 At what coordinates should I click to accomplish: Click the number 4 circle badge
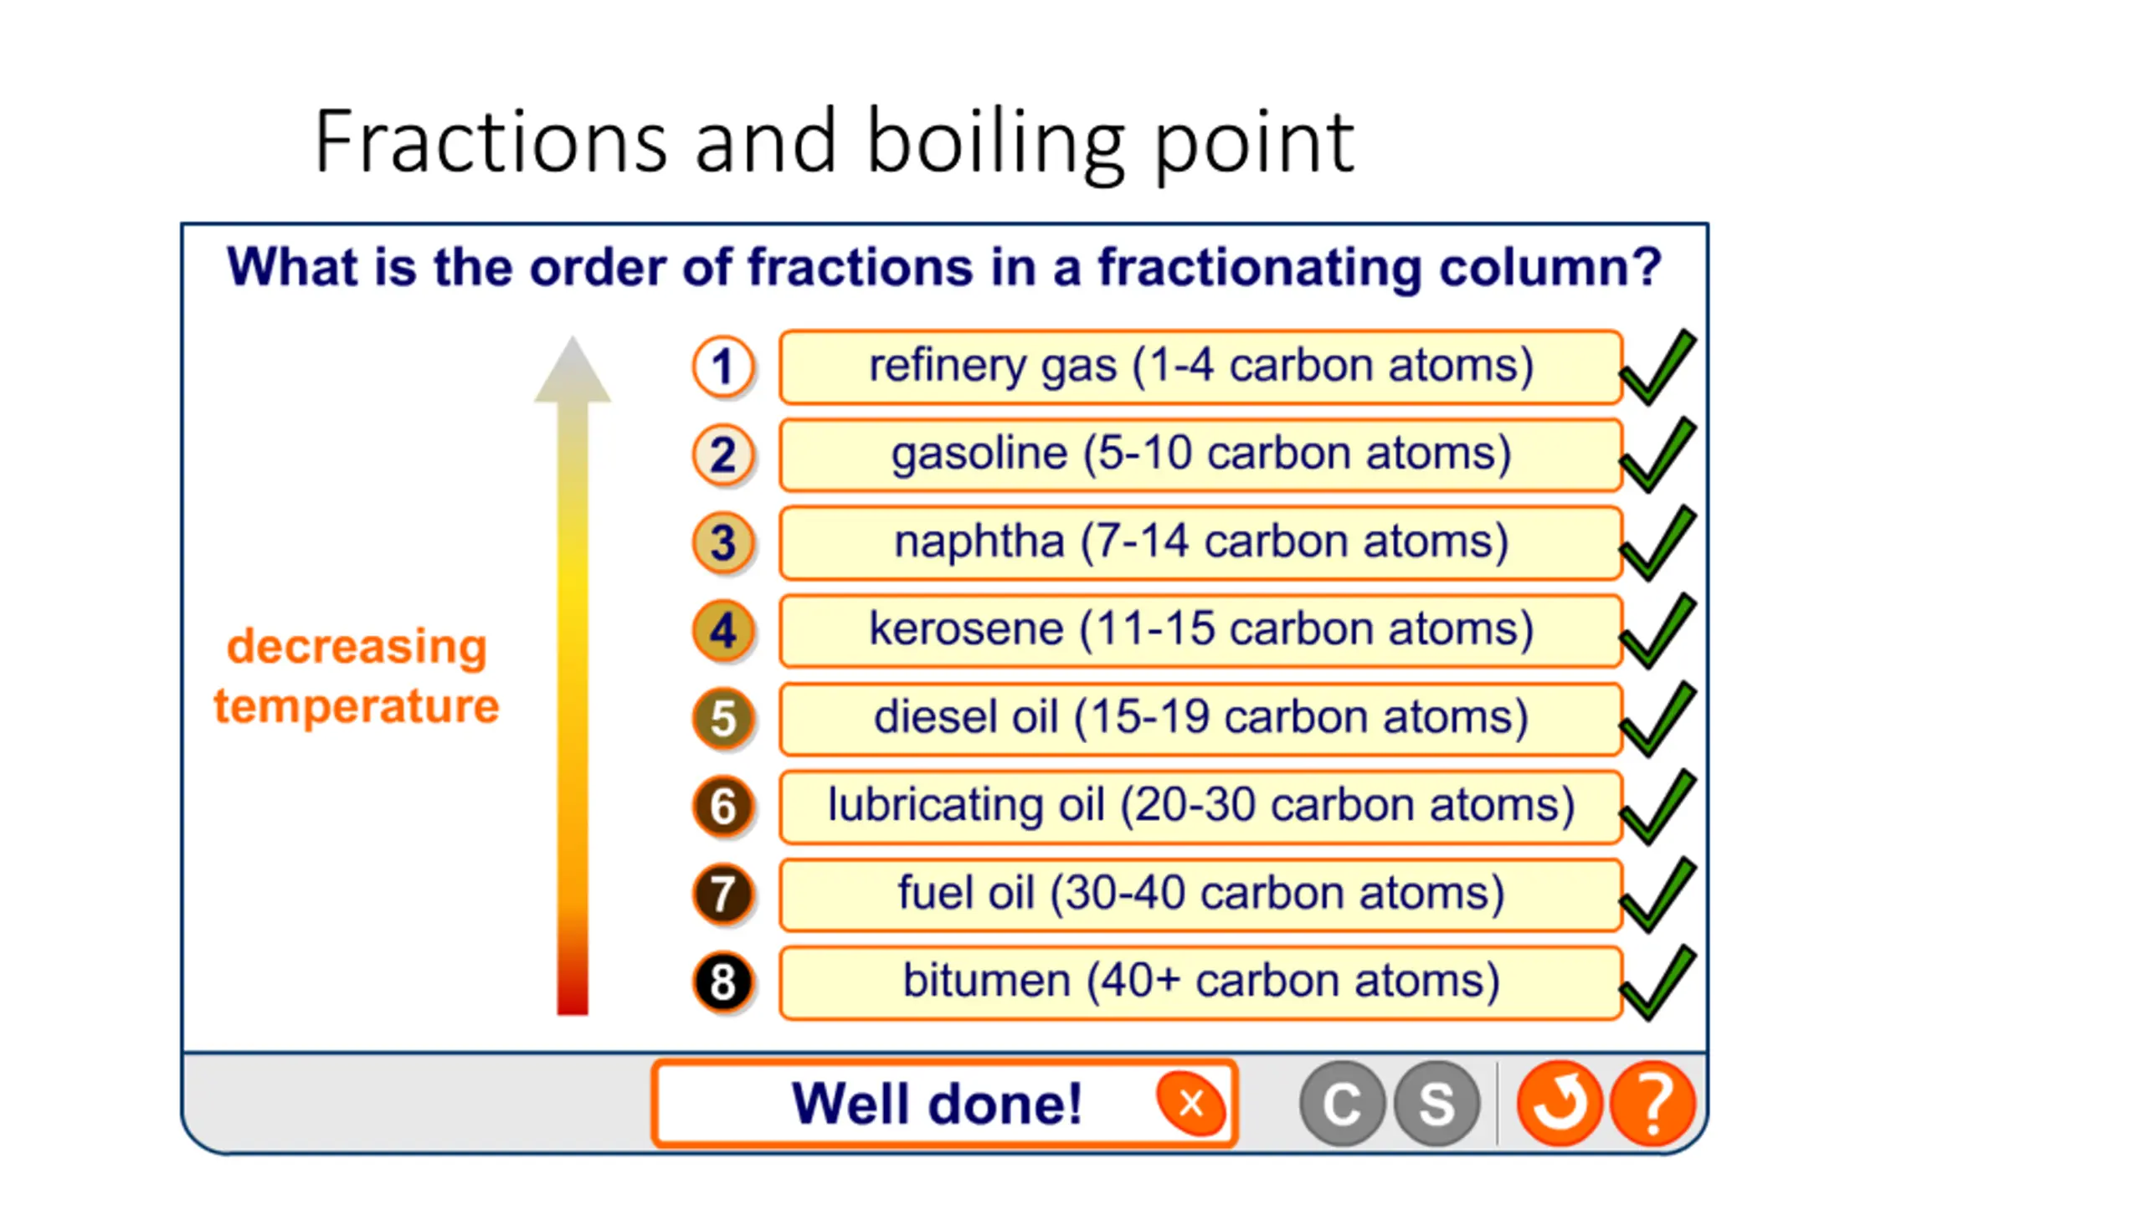click(723, 631)
